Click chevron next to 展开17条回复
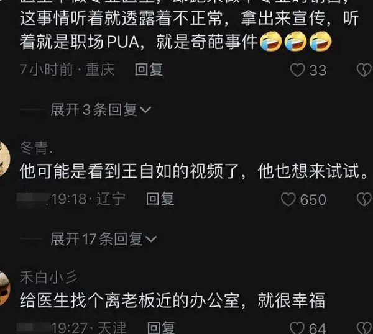 (x=151, y=239)
